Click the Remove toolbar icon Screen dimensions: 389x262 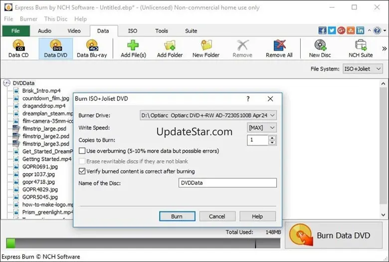(242, 48)
